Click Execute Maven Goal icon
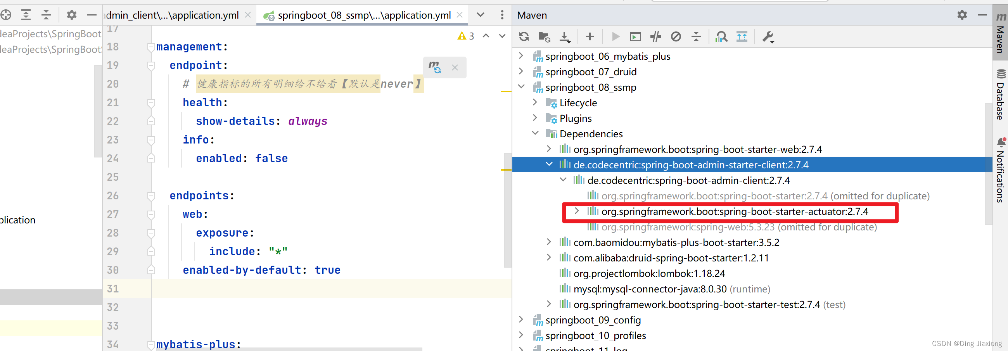The image size is (1008, 351). tap(635, 36)
